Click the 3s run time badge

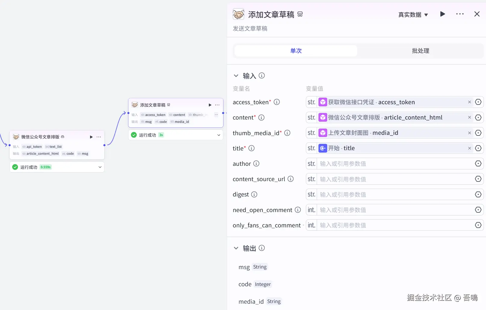(x=161, y=135)
